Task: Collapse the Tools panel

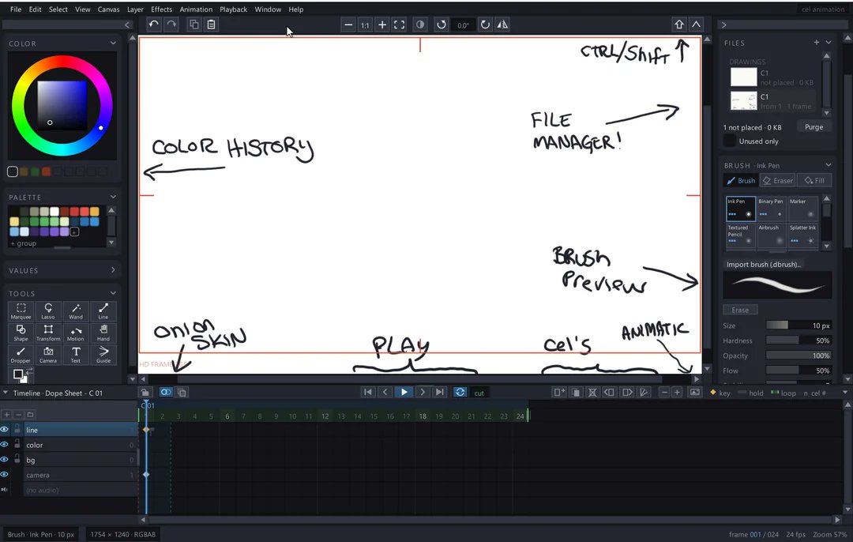Action: [113, 293]
